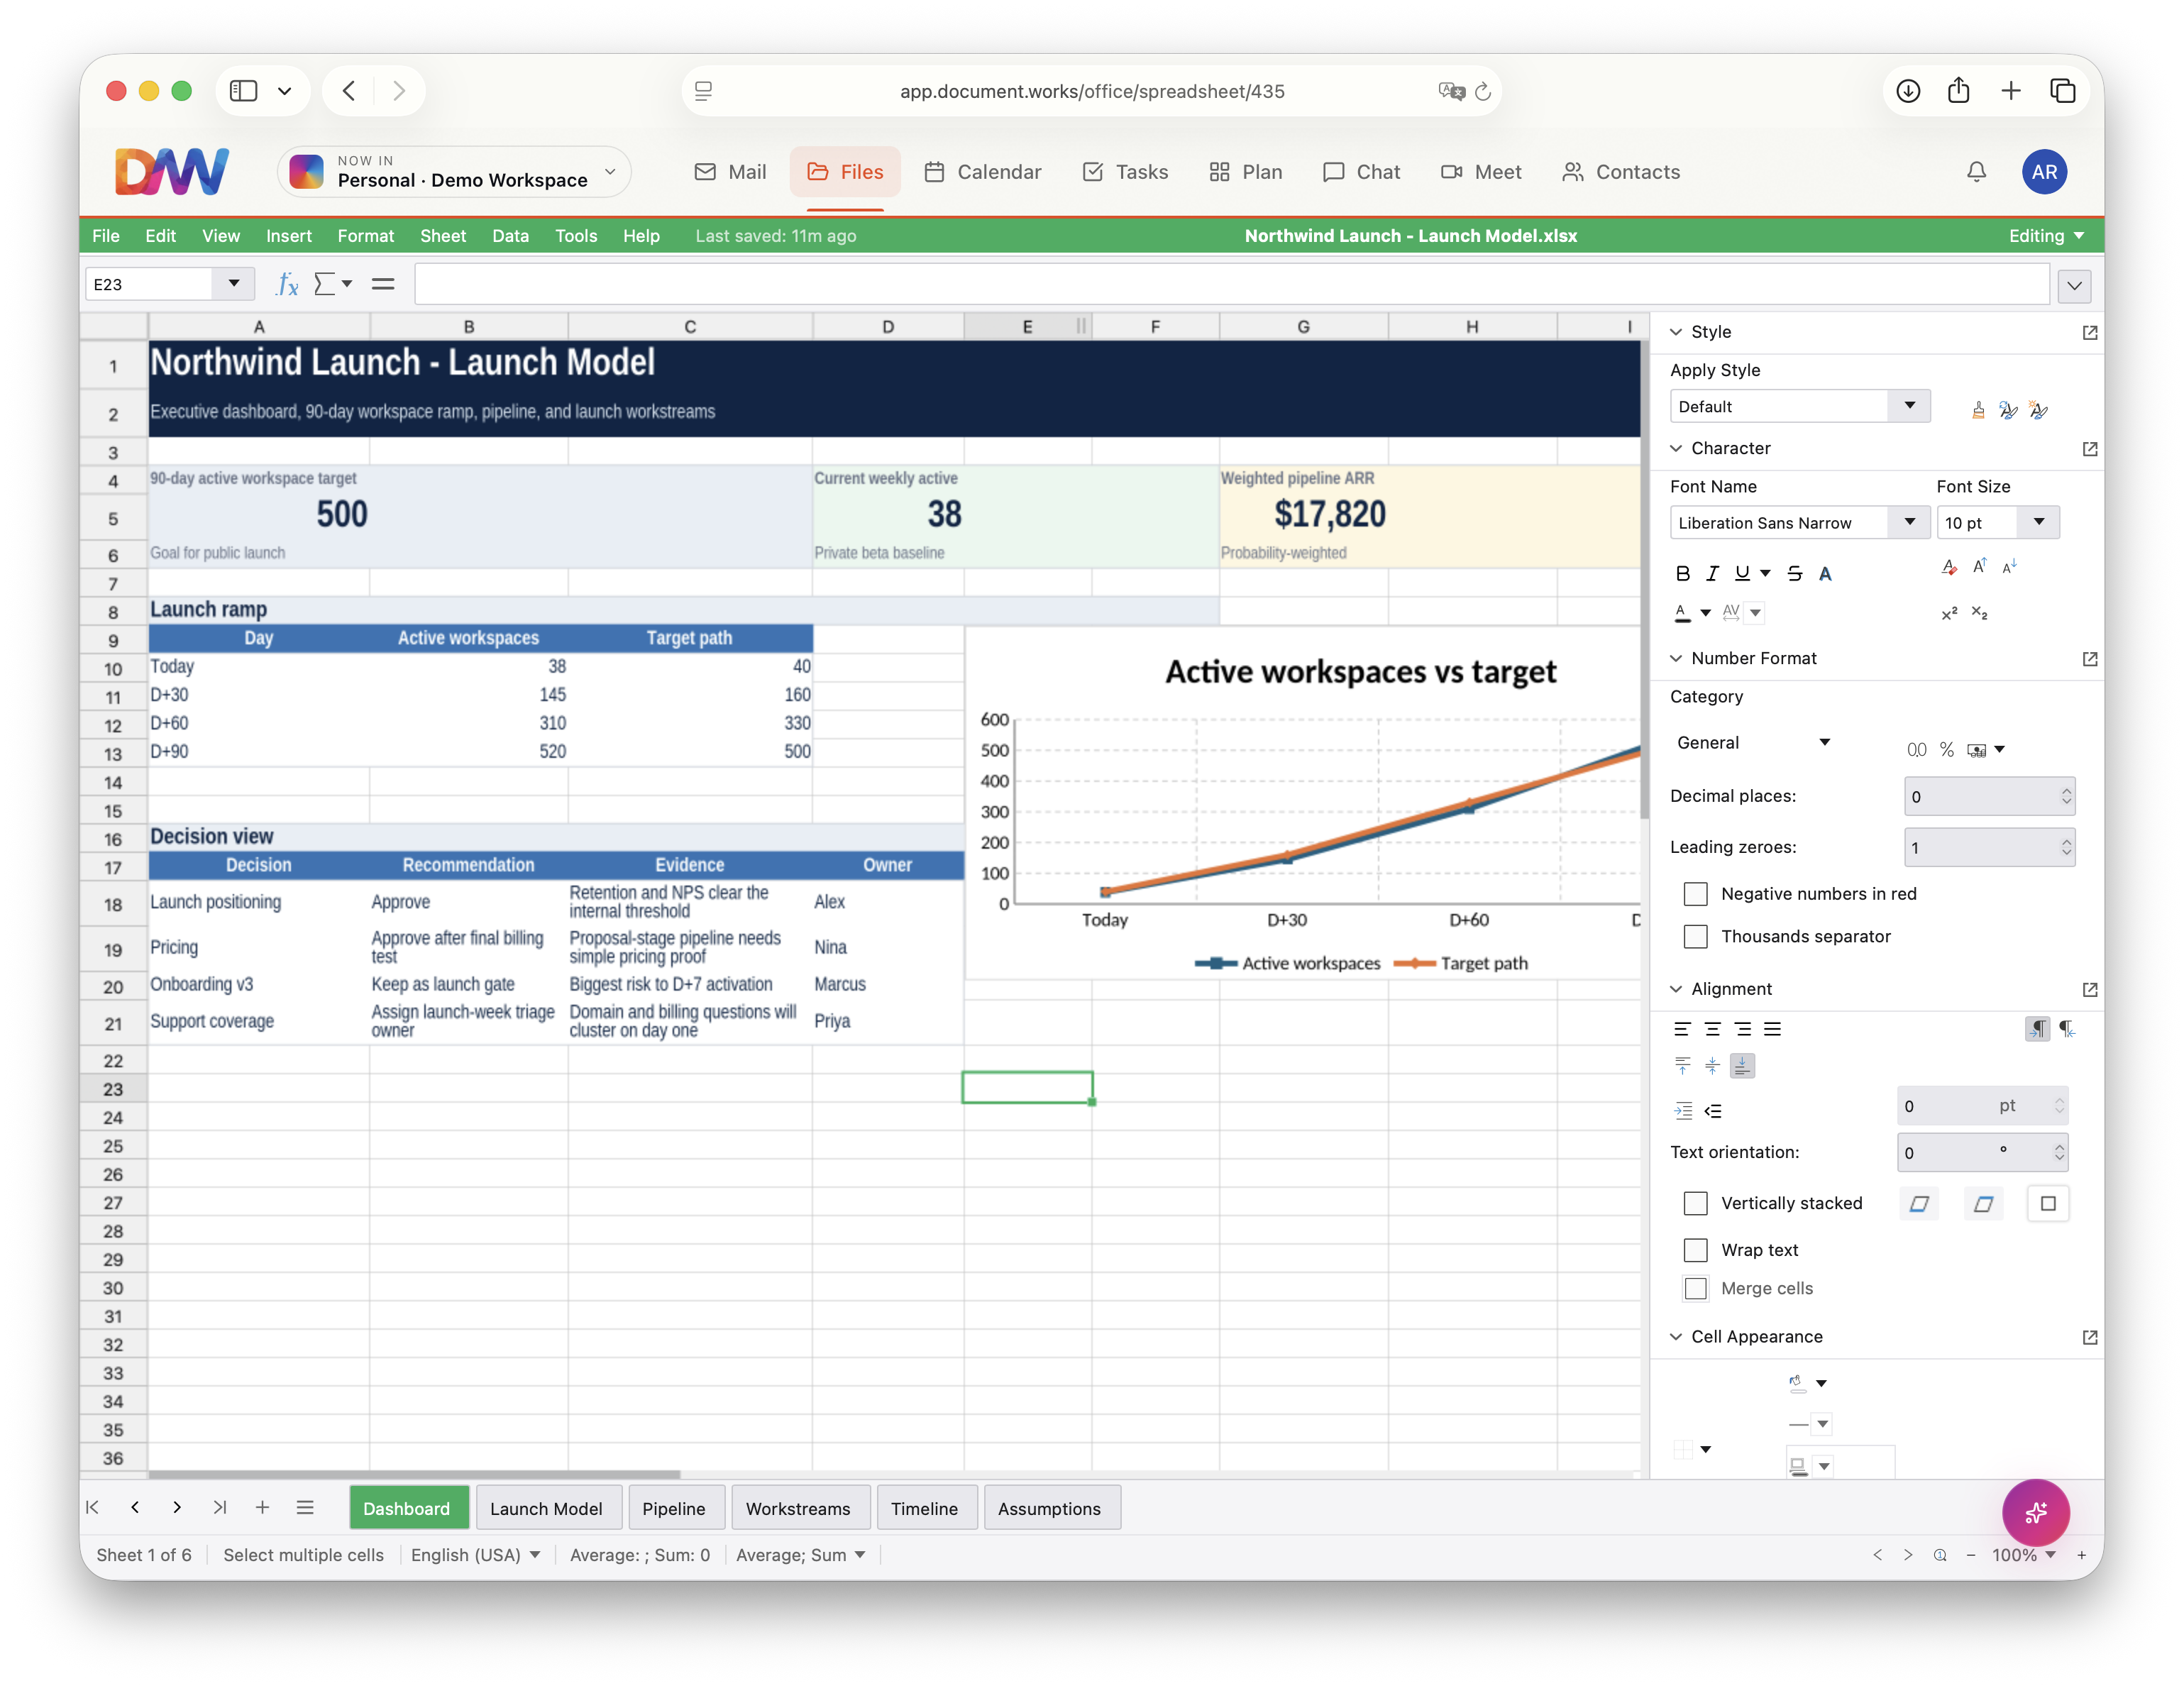
Task: Open AR user avatar
Action: click(2044, 172)
